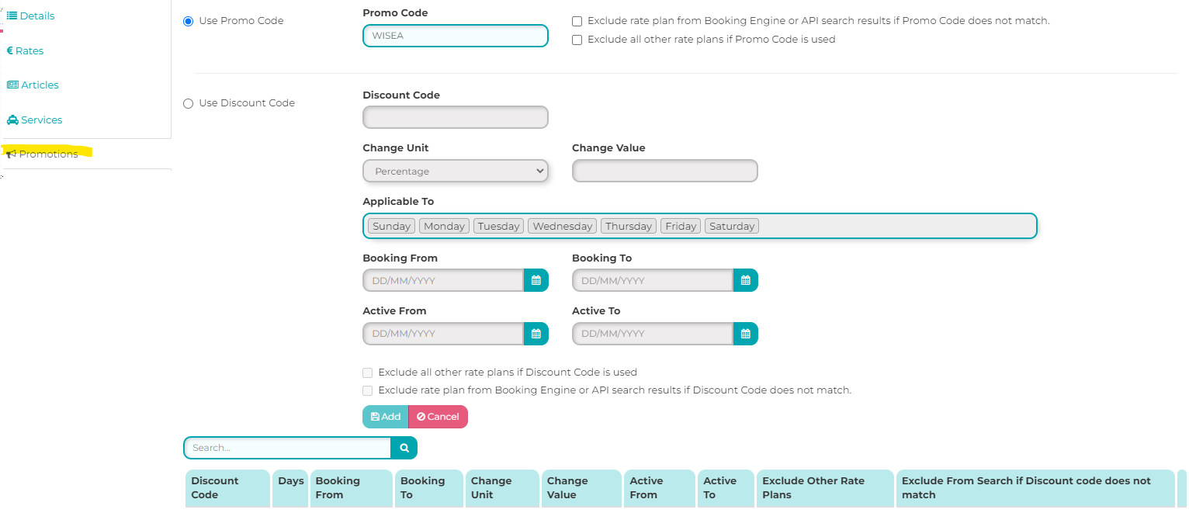Click the Exclude From Search column header
This screenshot has height=513, width=1189.
tap(1035, 488)
